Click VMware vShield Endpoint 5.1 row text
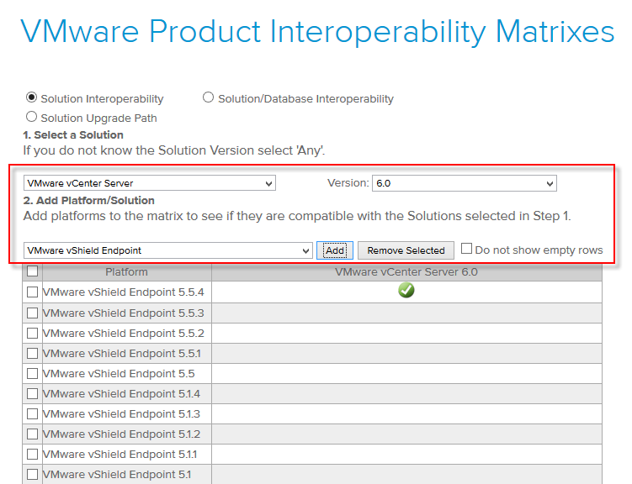 117,475
